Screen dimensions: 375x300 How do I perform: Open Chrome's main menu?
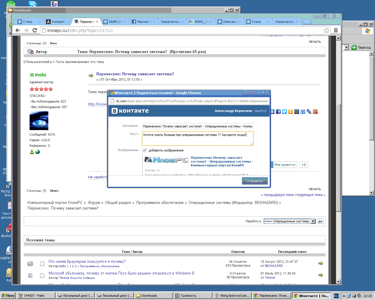tap(336, 30)
